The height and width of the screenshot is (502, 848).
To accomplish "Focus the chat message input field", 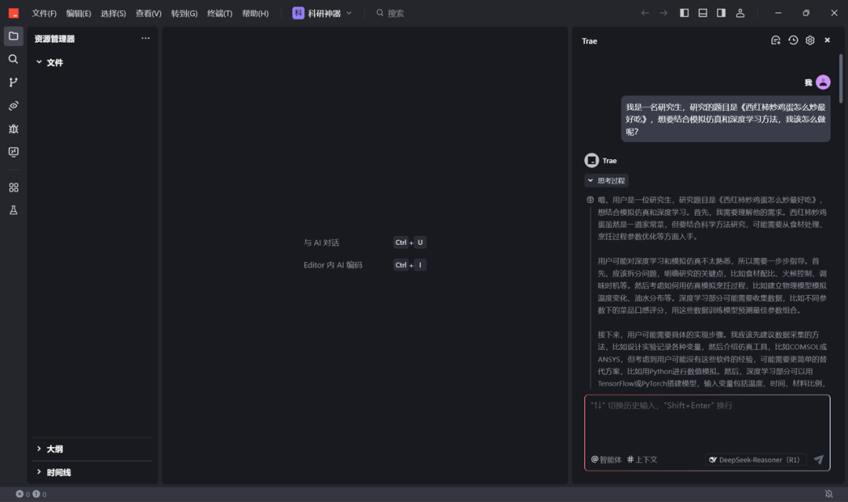I will tap(707, 424).
